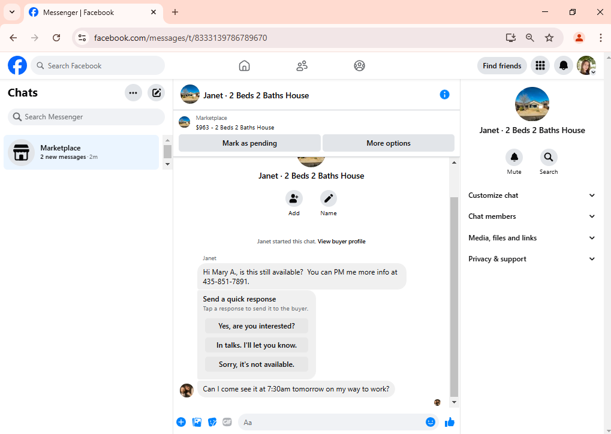This screenshot has width=611, height=434.
Task: Add people with the Add icon
Action: click(294, 198)
